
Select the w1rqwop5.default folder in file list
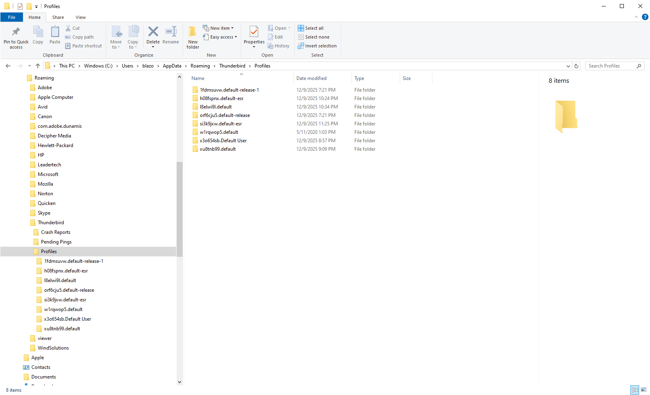point(219,132)
